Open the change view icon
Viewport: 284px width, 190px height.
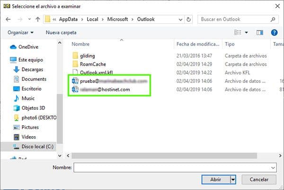[238, 33]
